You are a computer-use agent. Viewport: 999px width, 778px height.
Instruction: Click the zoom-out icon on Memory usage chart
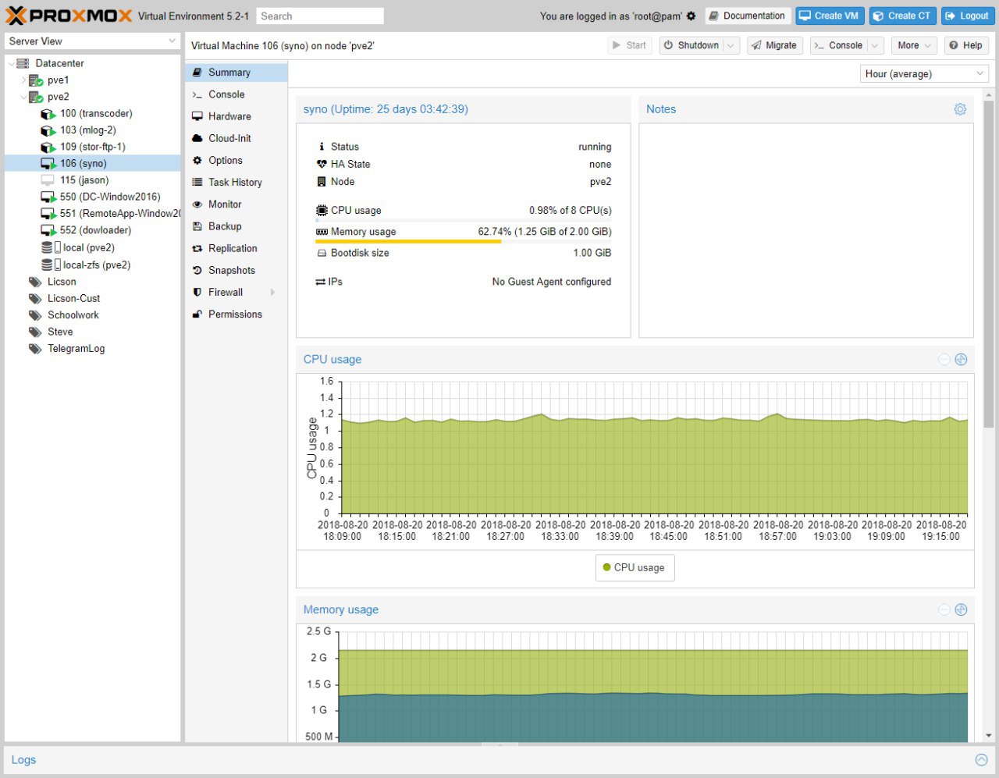pyautogui.click(x=944, y=610)
